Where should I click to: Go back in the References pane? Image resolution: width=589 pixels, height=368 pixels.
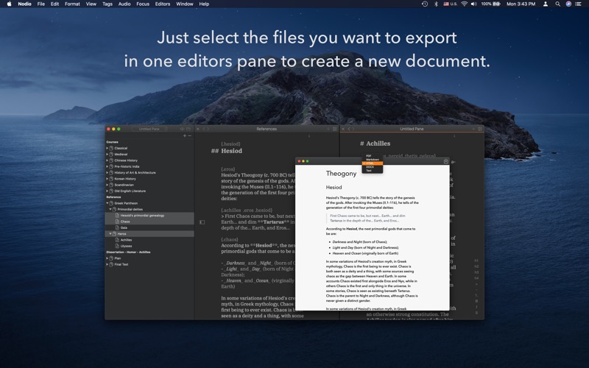tap(204, 129)
